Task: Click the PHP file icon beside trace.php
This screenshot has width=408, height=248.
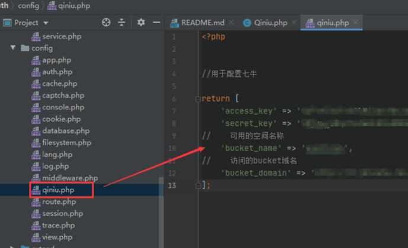Action: pos(36,226)
